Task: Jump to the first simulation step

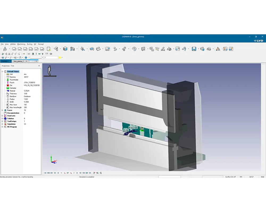Action: (45, 173)
